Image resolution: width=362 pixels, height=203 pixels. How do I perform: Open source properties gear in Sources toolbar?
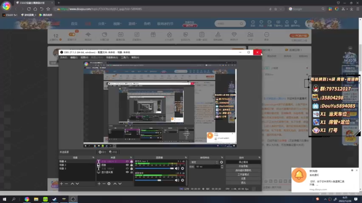coord(109,184)
